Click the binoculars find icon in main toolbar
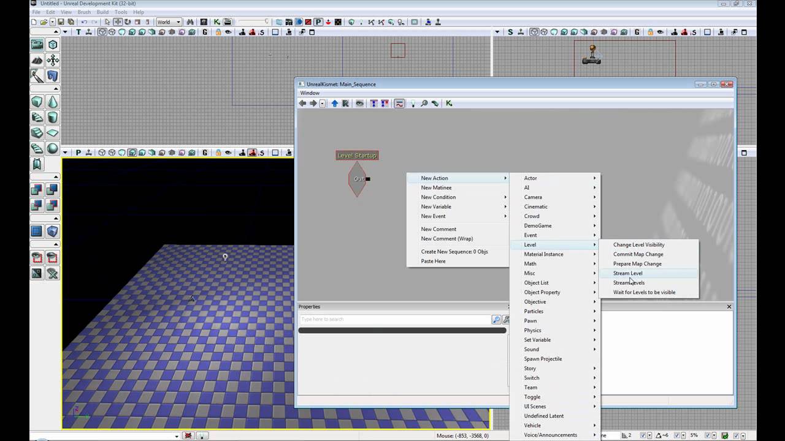Viewport: 785px width, 441px height. pos(190,22)
